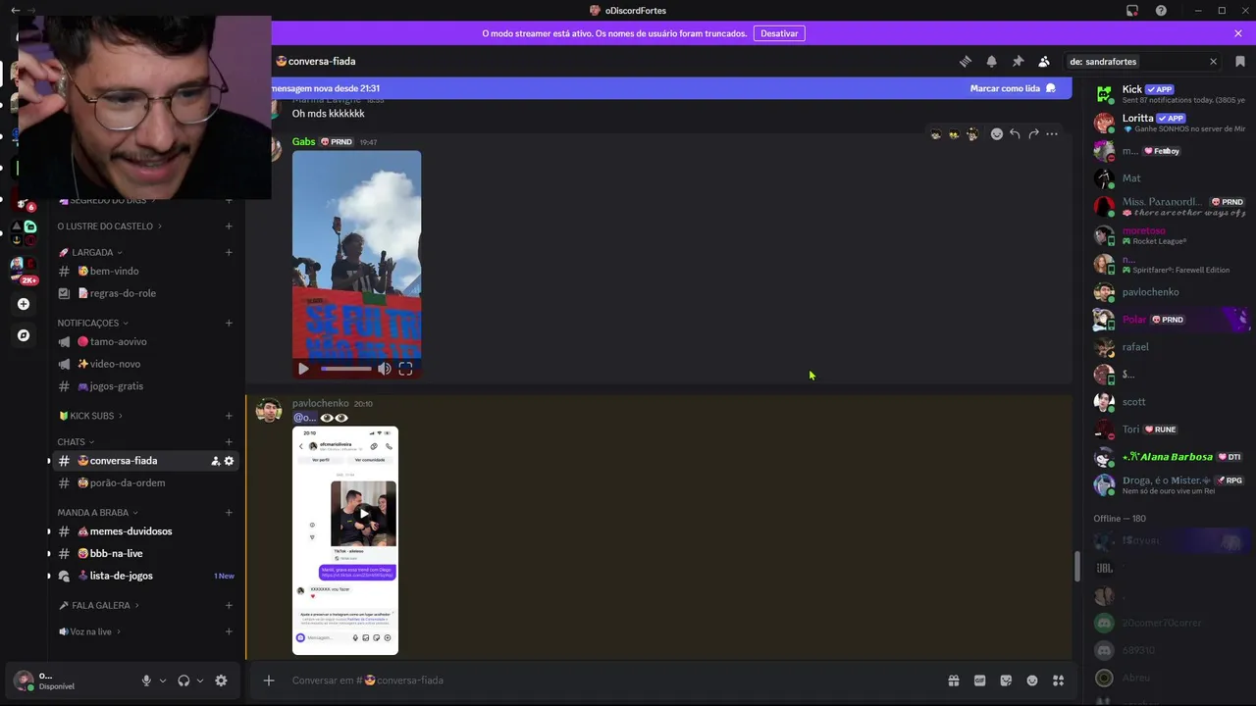Open the Threads icon in channel header

pyautogui.click(x=966, y=61)
